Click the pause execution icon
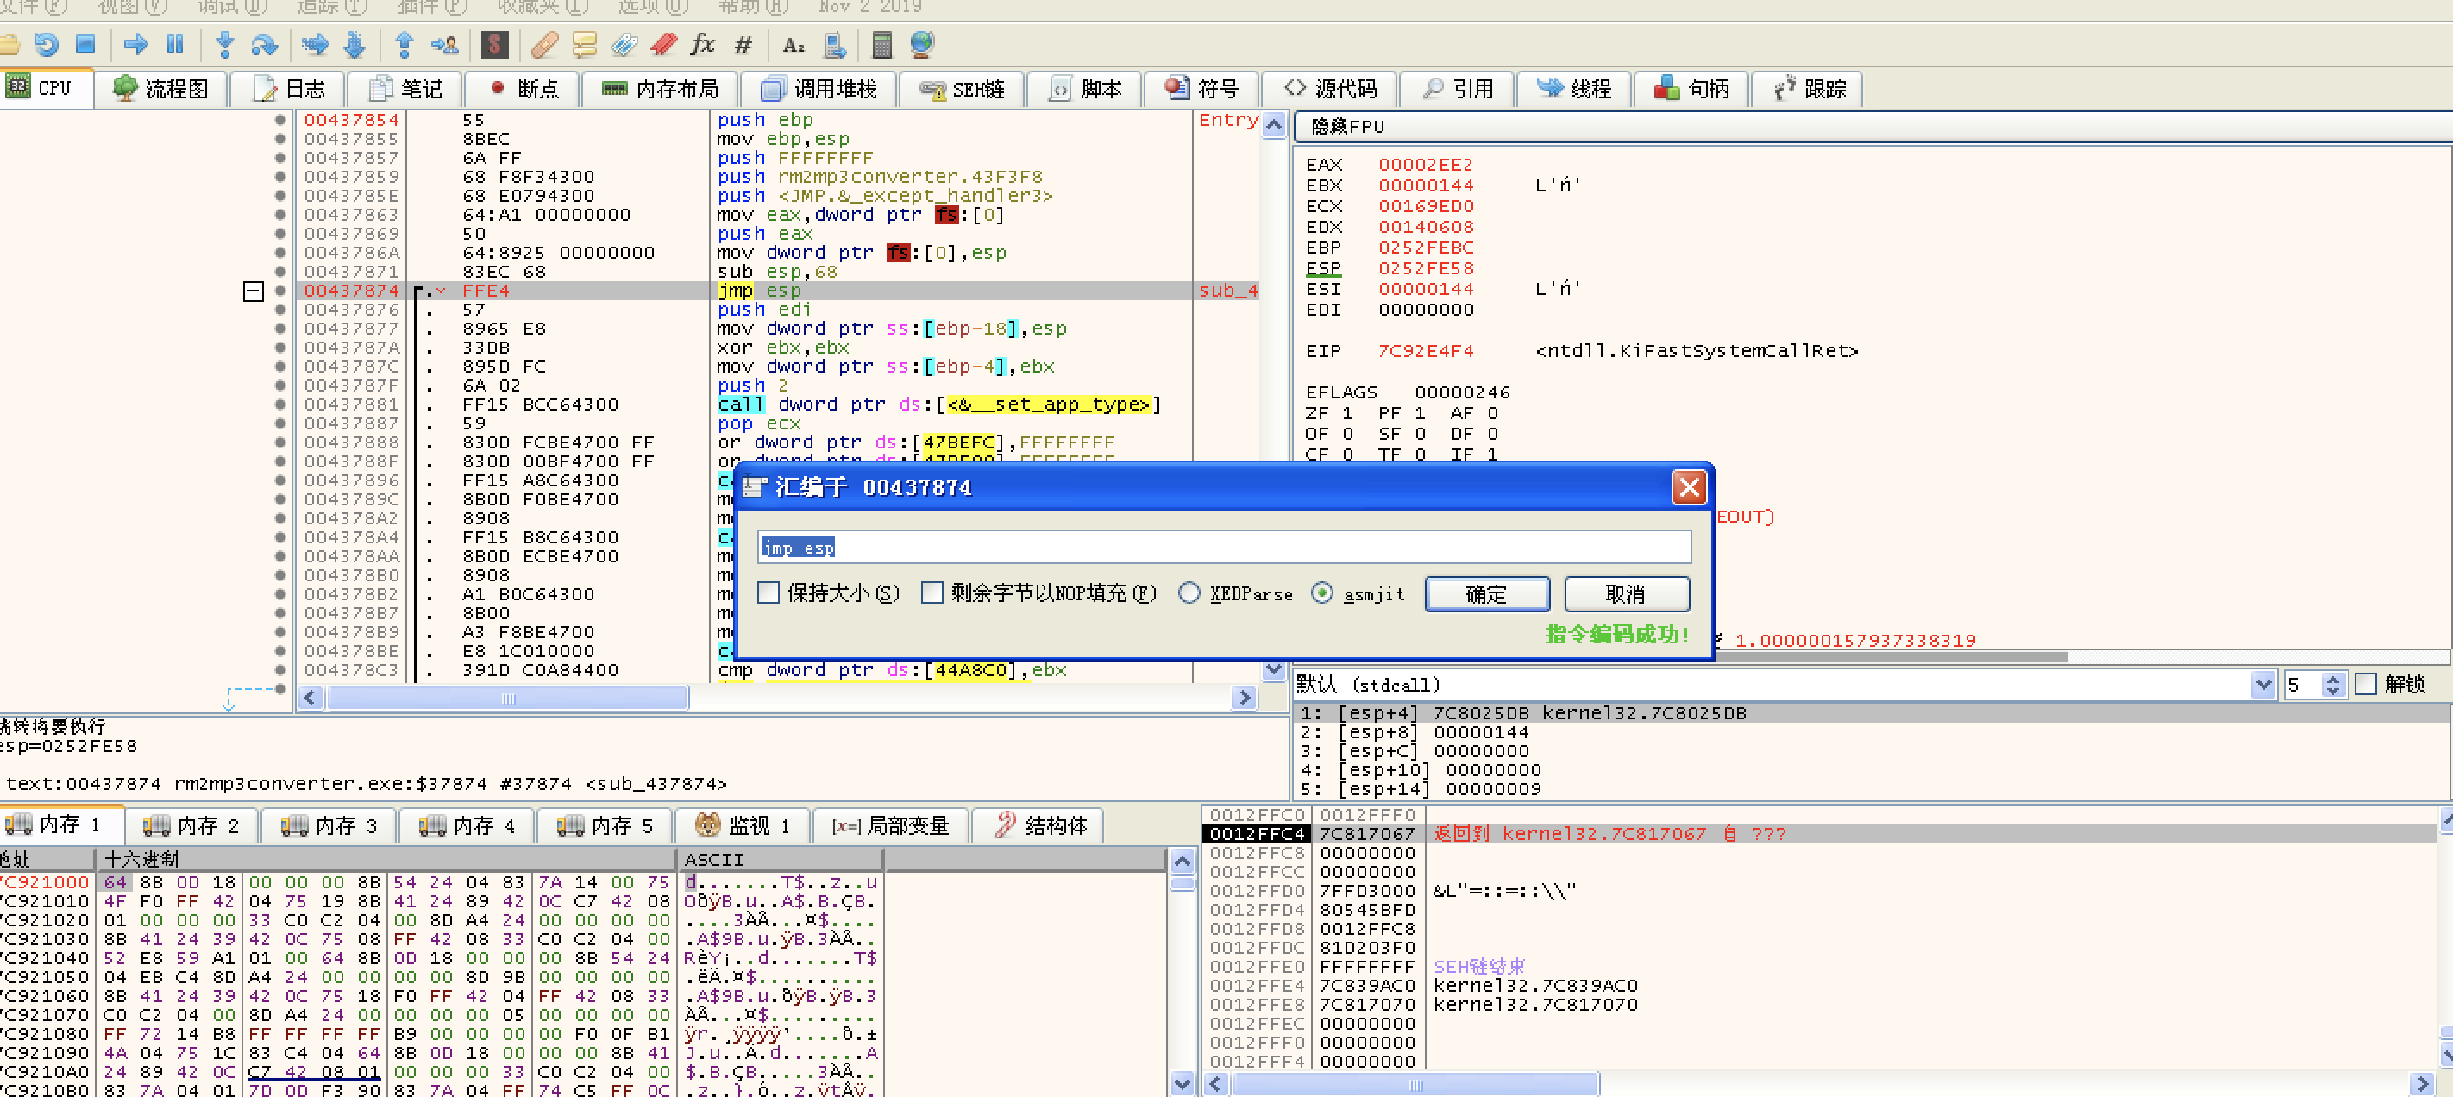The image size is (2453, 1097). (175, 45)
